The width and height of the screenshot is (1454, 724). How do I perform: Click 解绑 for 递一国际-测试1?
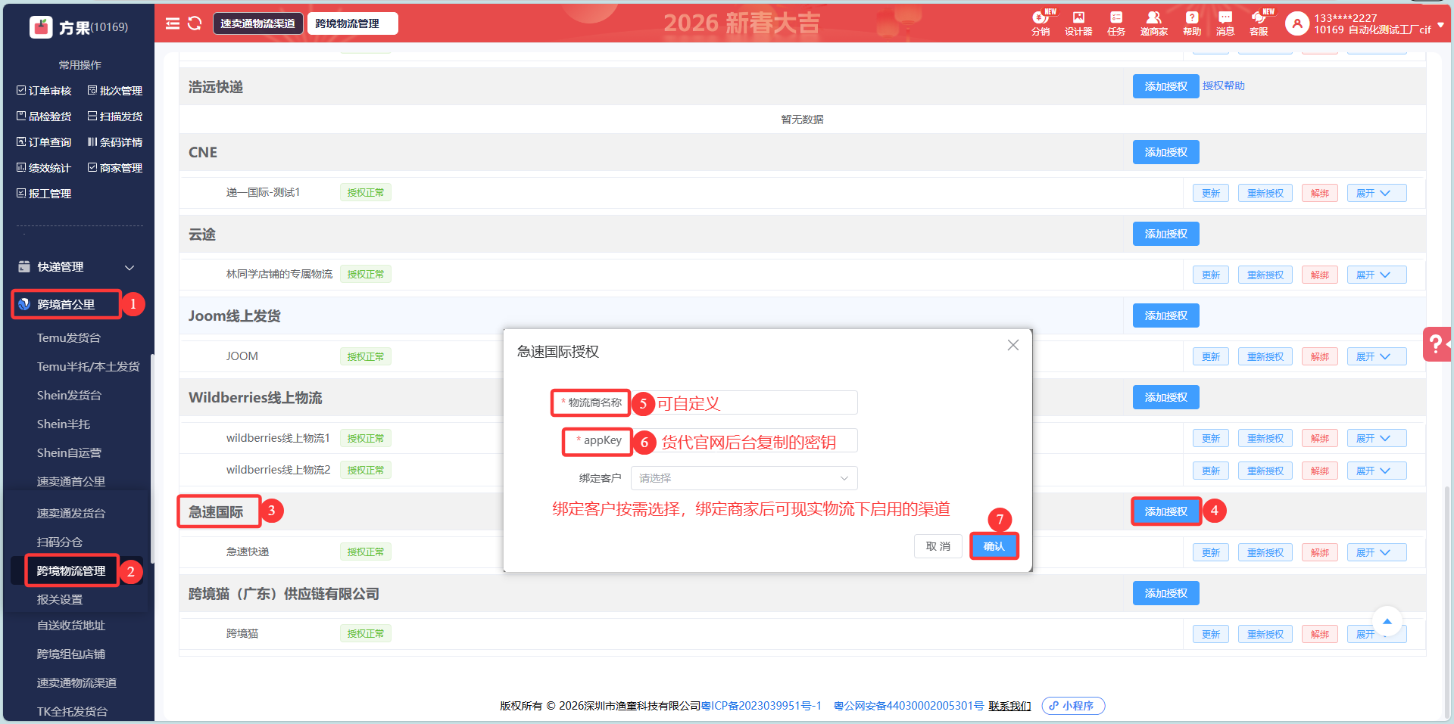(x=1320, y=193)
